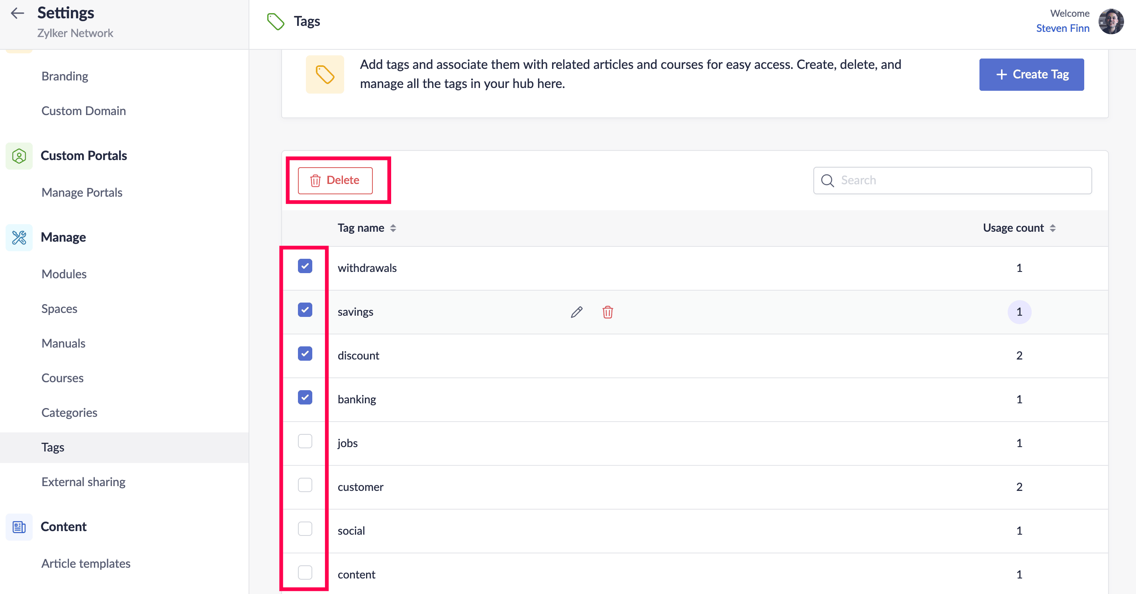Click the trash icon in savings row
Image resolution: width=1136 pixels, height=594 pixels.
607,312
